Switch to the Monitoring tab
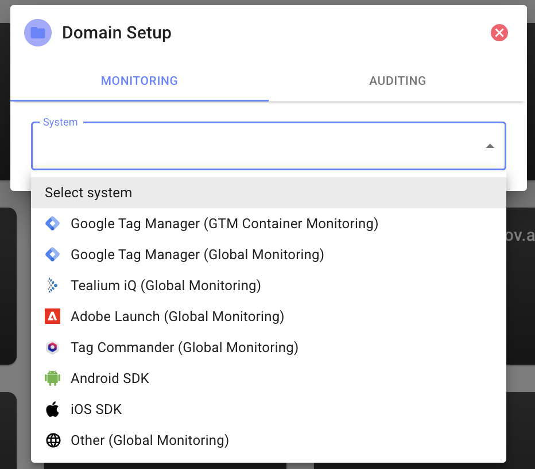 [139, 81]
